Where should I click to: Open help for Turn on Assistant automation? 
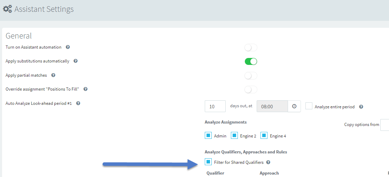[68, 47]
